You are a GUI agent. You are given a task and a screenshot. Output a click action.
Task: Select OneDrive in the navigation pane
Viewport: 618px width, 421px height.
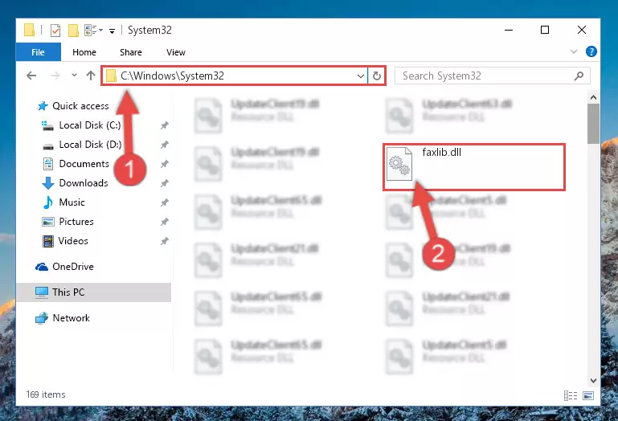(x=73, y=267)
